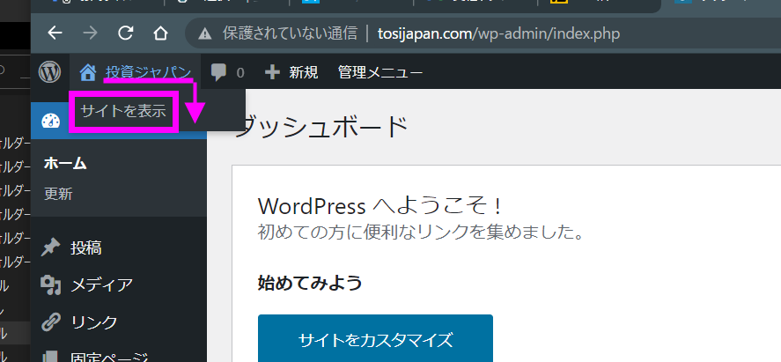
Task: Click the chain-link icon beside リンク
Action: (x=50, y=322)
